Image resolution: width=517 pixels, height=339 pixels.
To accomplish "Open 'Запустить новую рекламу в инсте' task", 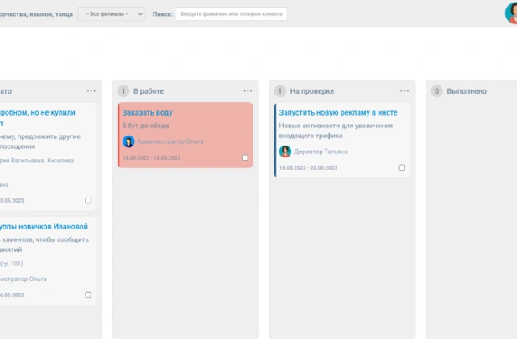I will [337, 112].
